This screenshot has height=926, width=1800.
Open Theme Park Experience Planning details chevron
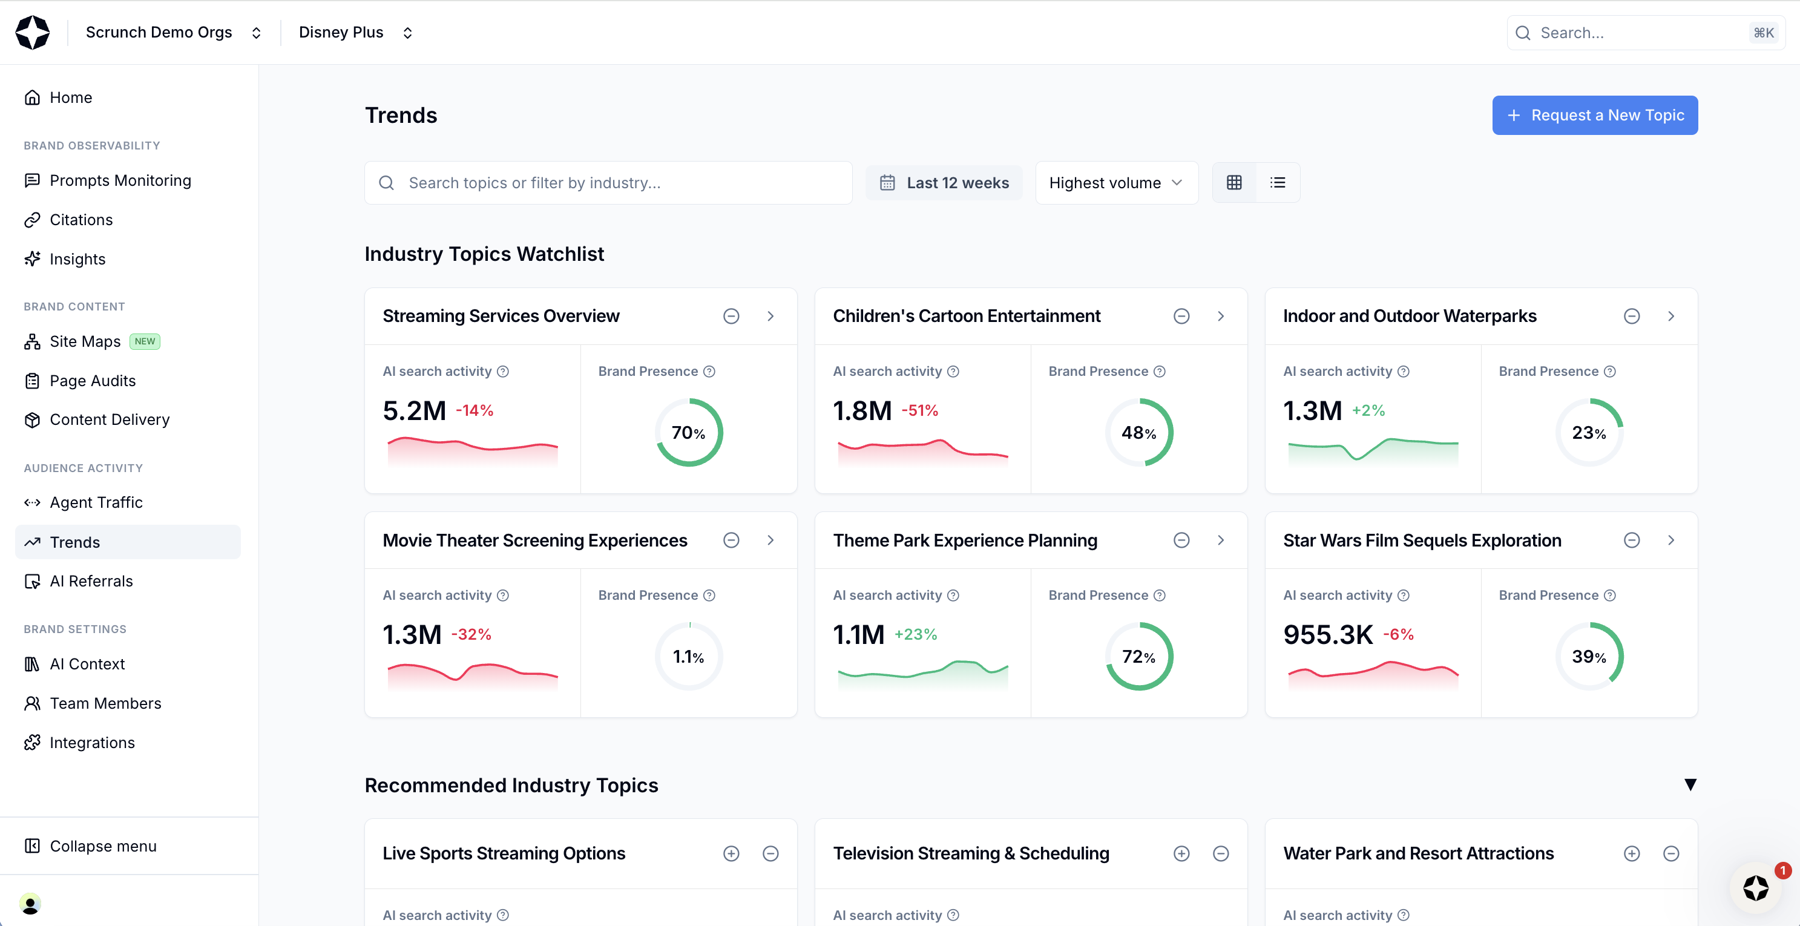[1221, 540]
